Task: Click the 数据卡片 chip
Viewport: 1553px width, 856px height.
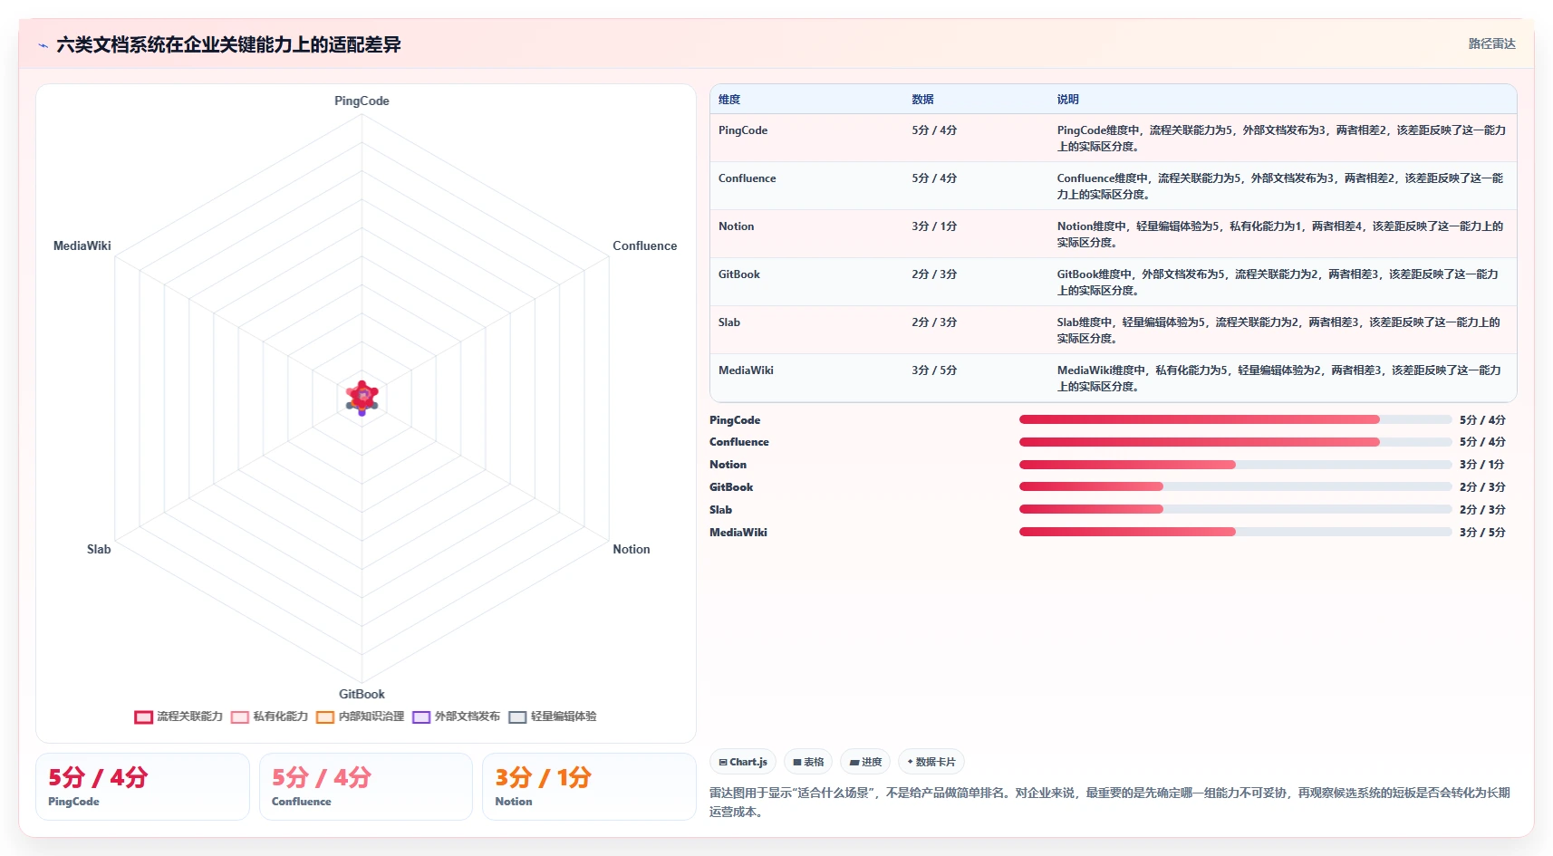Action: (x=931, y=762)
